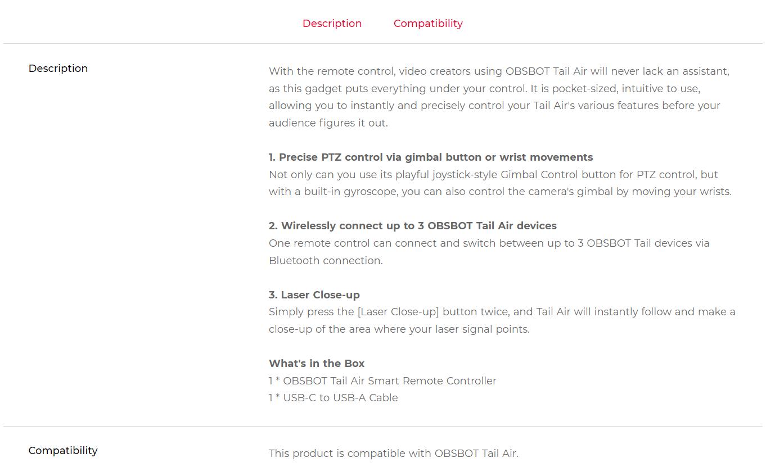This screenshot has height=476, width=775.
Task: Click the text about pressing Laser Close-up twice
Action: [502, 311]
